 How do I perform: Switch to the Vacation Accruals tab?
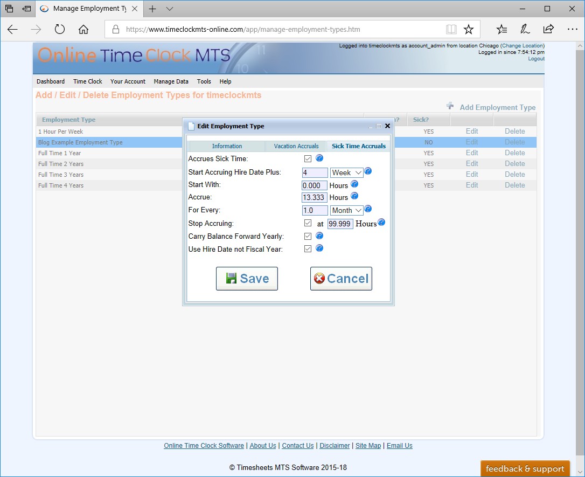(x=296, y=146)
